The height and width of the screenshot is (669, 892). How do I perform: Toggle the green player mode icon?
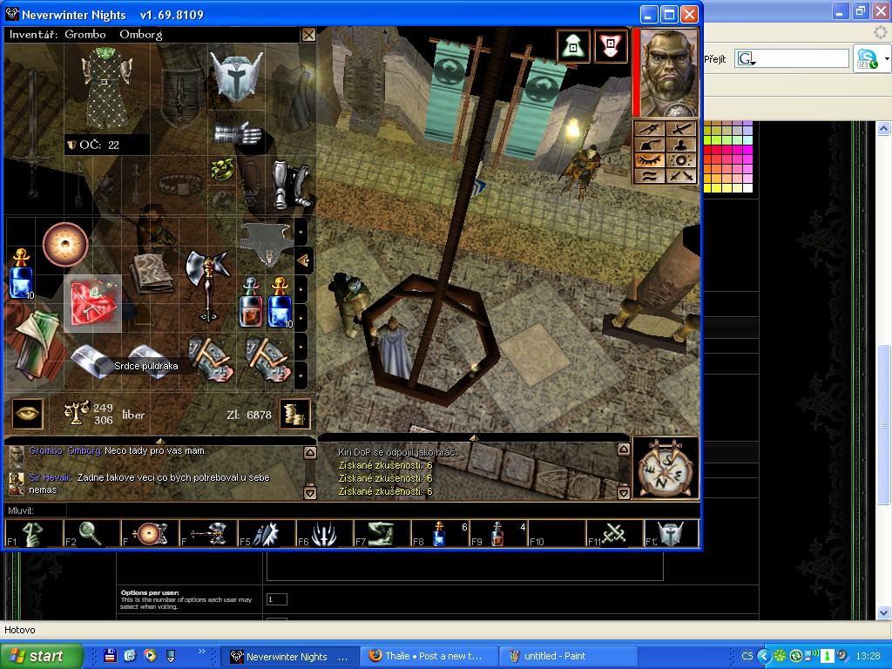click(x=574, y=46)
